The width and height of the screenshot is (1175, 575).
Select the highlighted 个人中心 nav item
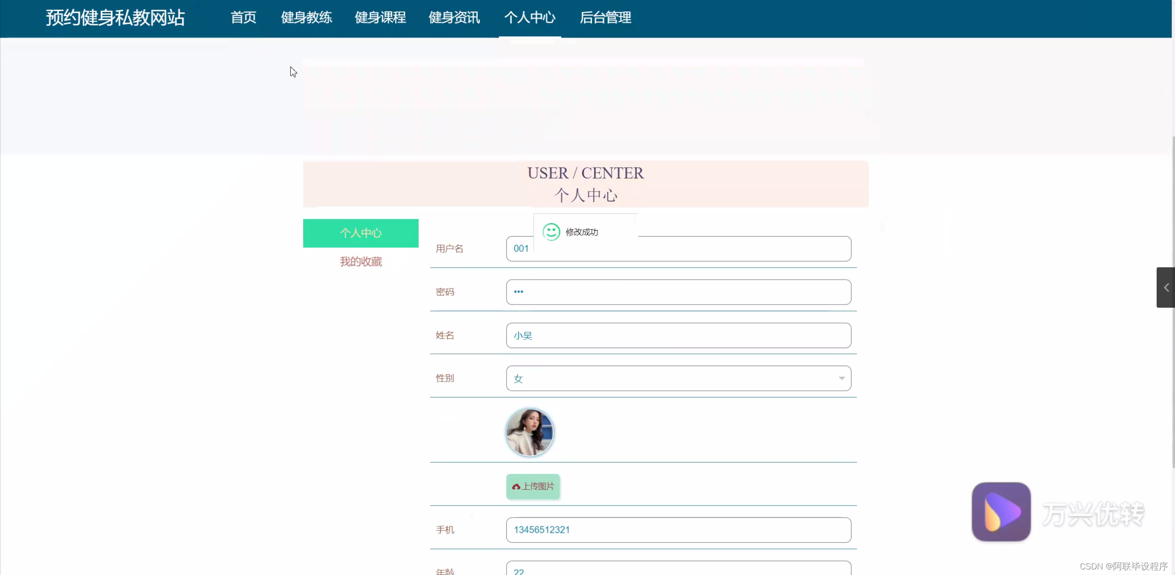[x=530, y=17]
